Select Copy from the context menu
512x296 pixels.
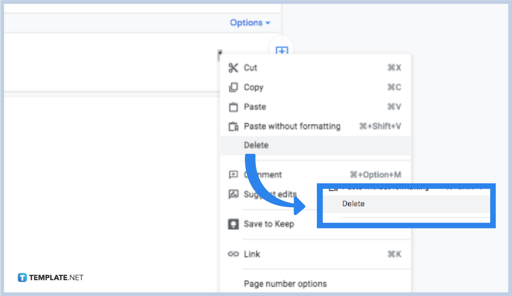coord(254,87)
